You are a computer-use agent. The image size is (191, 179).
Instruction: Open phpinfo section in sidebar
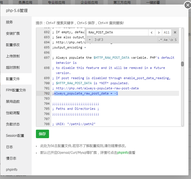point(16,170)
